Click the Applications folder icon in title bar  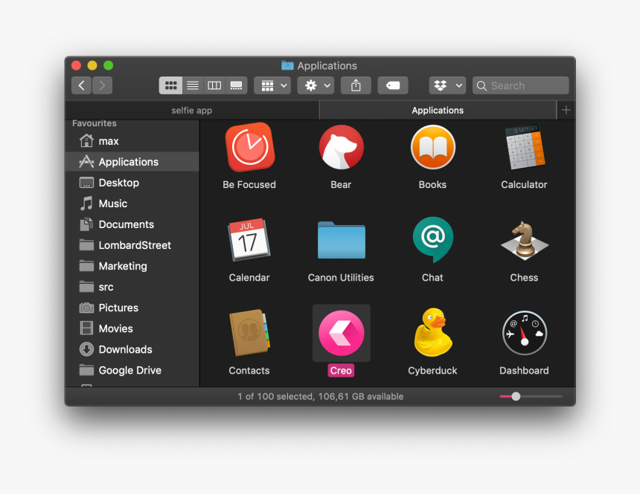point(287,65)
